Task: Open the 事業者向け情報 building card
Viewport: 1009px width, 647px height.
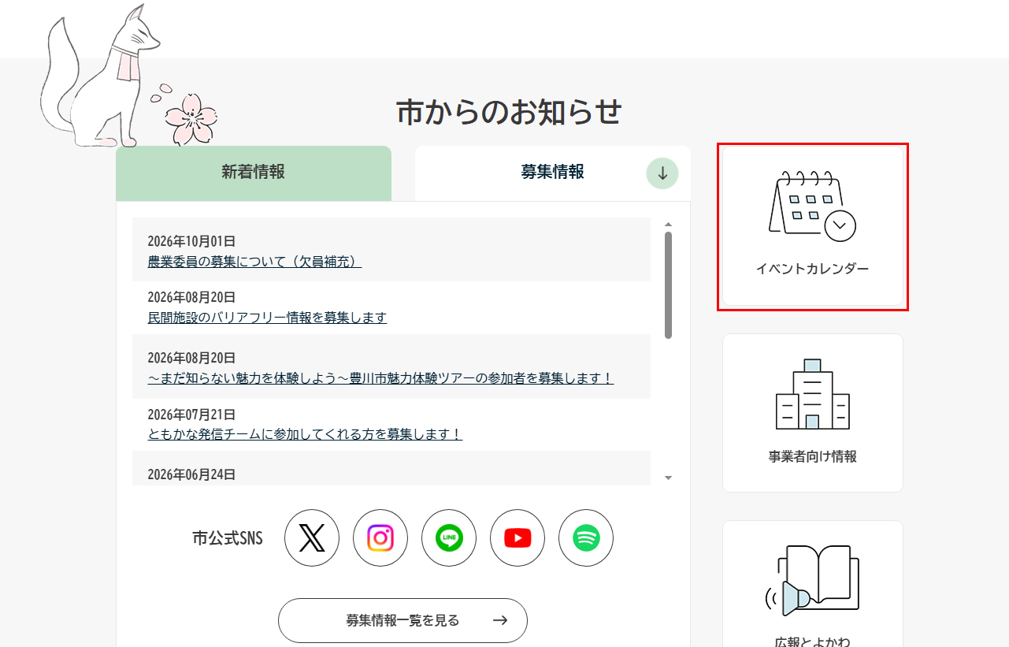Action: [x=813, y=413]
